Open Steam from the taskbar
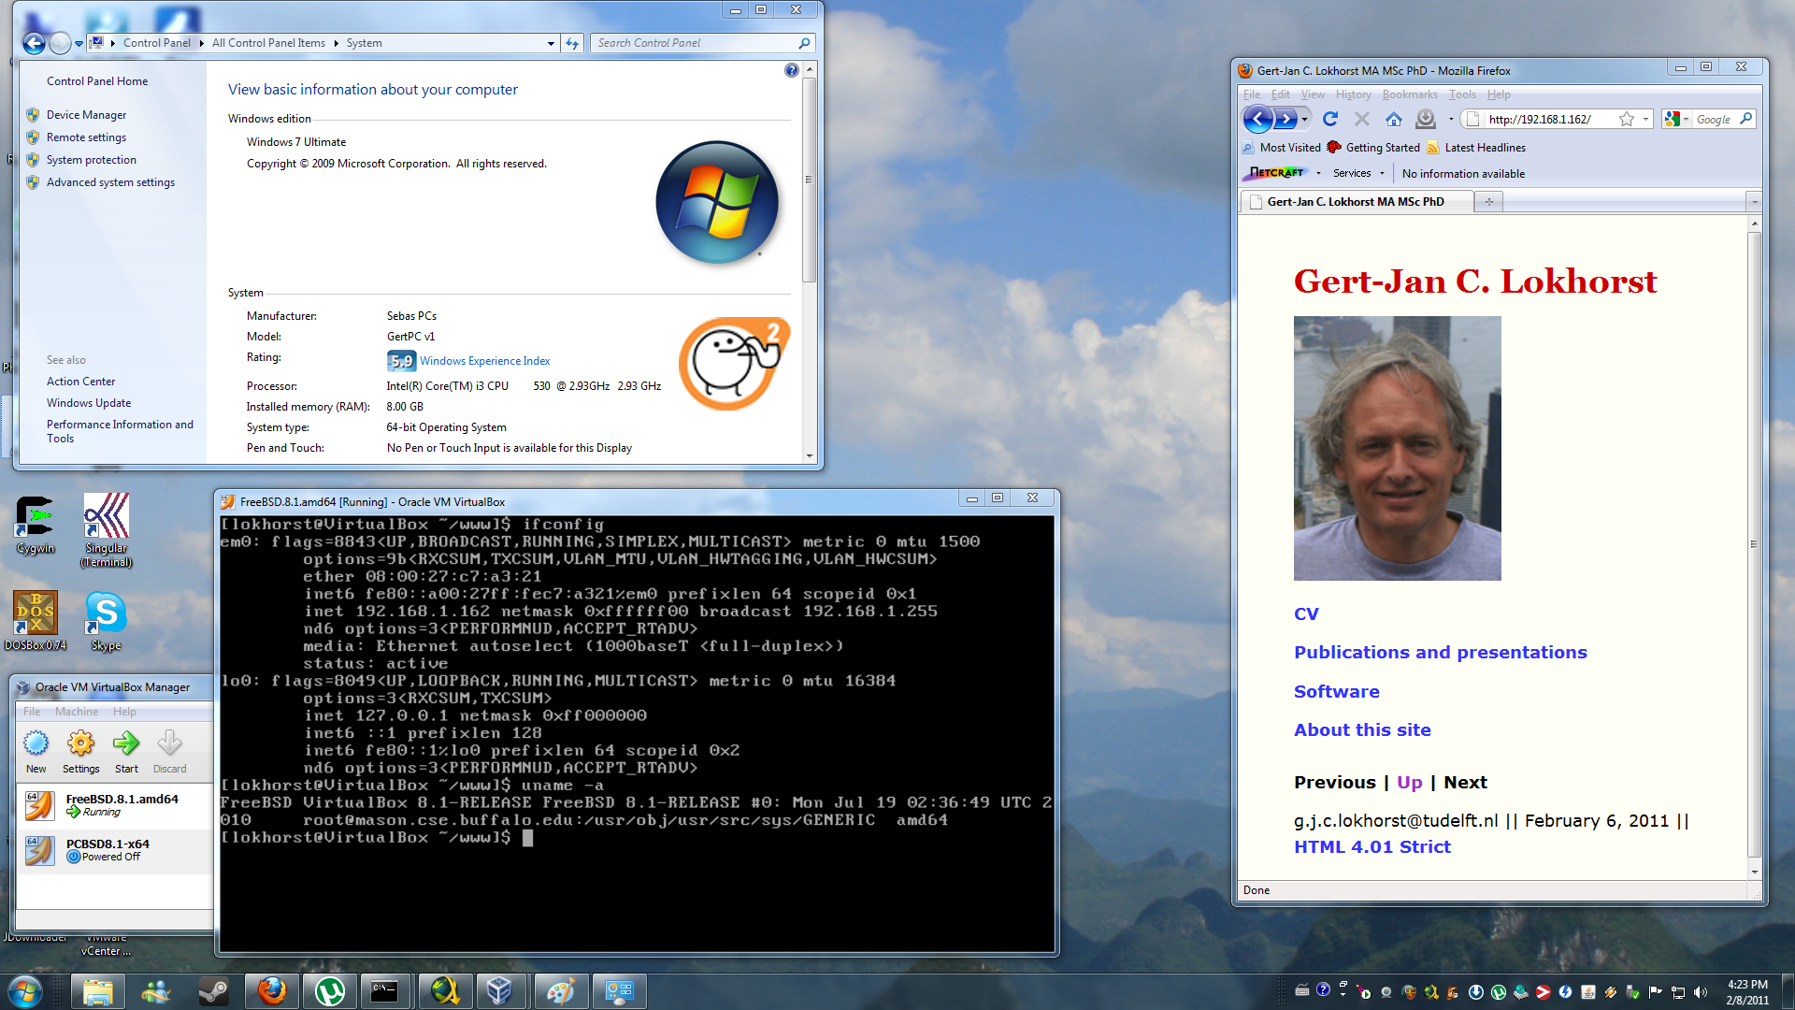 pyautogui.click(x=213, y=991)
